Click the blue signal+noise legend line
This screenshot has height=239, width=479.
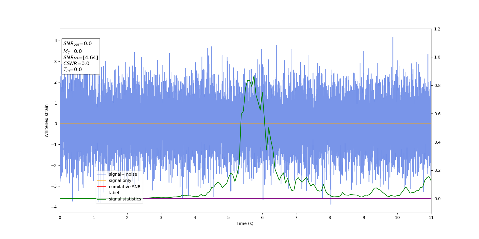tap(102, 174)
